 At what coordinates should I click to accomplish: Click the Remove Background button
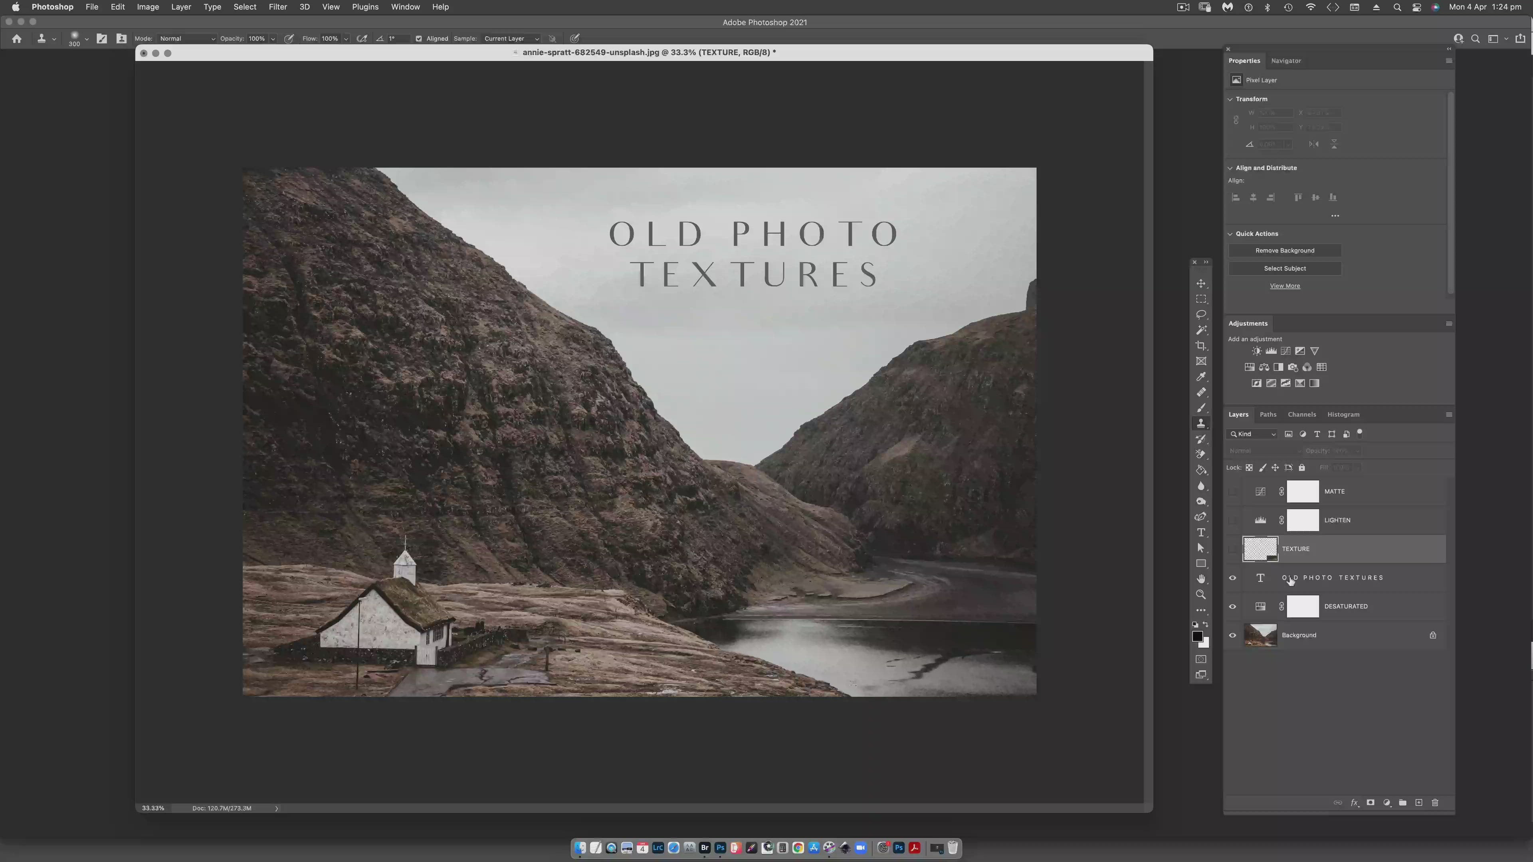point(1285,251)
